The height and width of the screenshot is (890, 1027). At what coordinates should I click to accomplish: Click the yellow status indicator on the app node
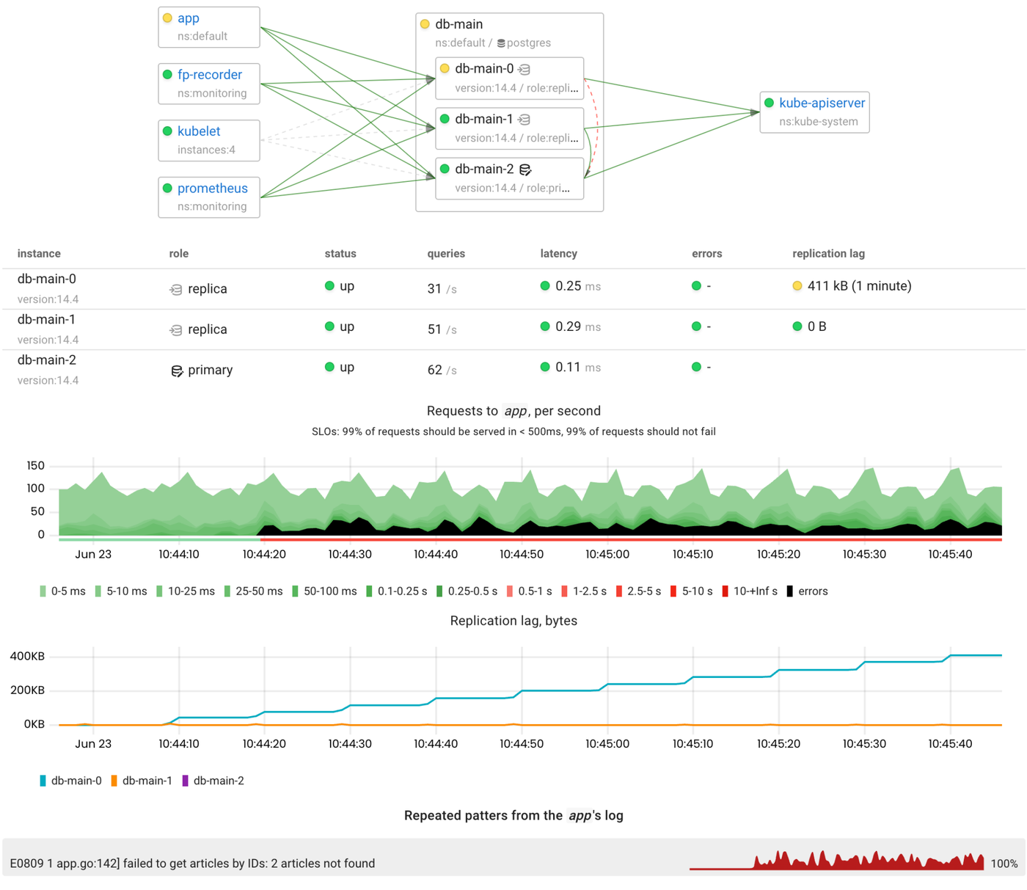pyautogui.click(x=167, y=17)
